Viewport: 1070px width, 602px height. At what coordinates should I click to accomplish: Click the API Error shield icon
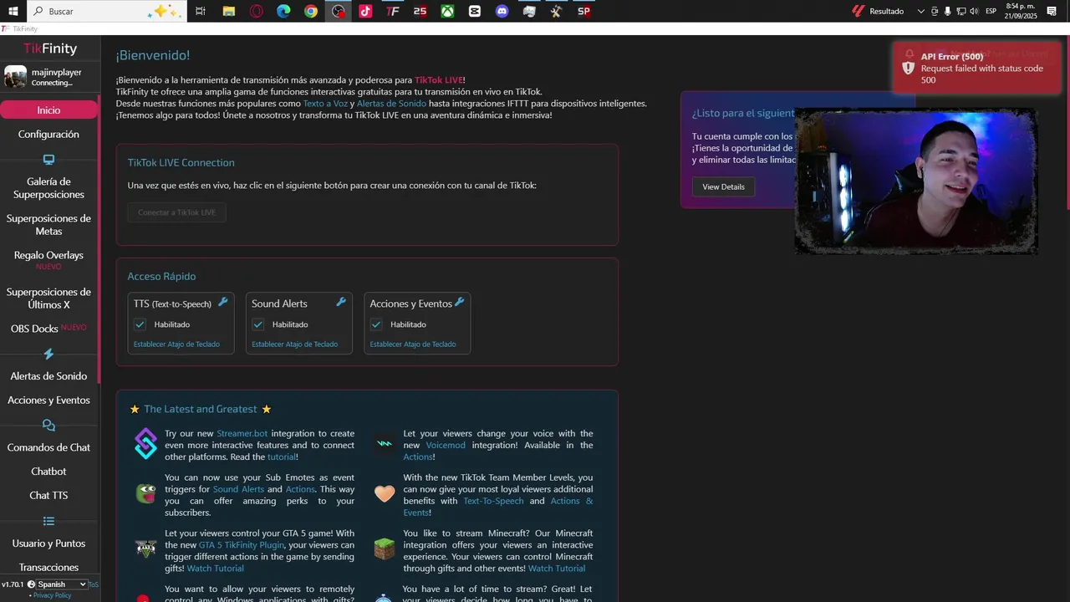(908, 69)
